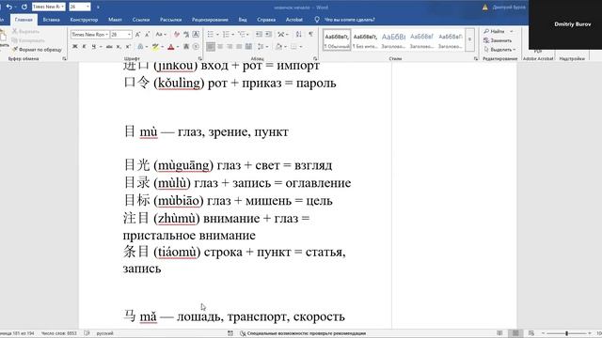Screen dimensions: 602x338
Task: Apply yellow text highlight color
Action: 155,47
